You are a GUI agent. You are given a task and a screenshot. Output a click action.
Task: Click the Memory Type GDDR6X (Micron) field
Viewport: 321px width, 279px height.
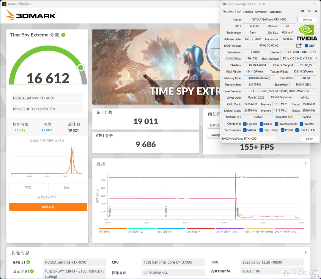259,78
